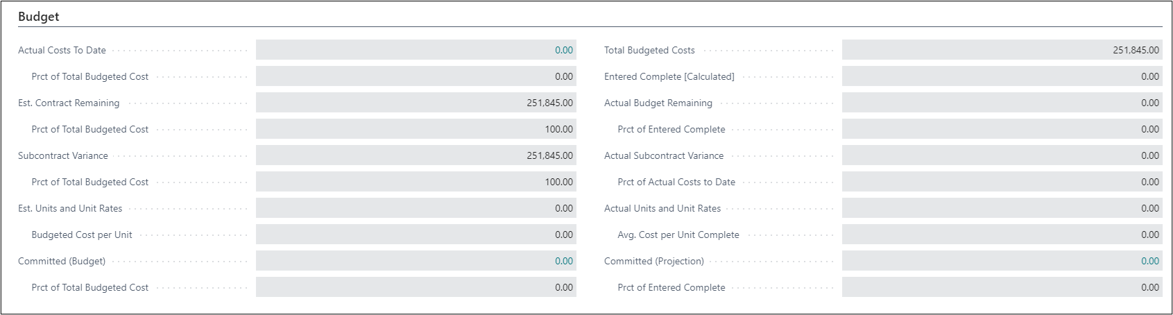This screenshot has width=1173, height=315.
Task: Open the Actual Costs To Date value link
Action: [563, 50]
